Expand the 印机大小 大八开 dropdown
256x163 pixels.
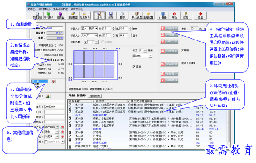tap(96, 35)
